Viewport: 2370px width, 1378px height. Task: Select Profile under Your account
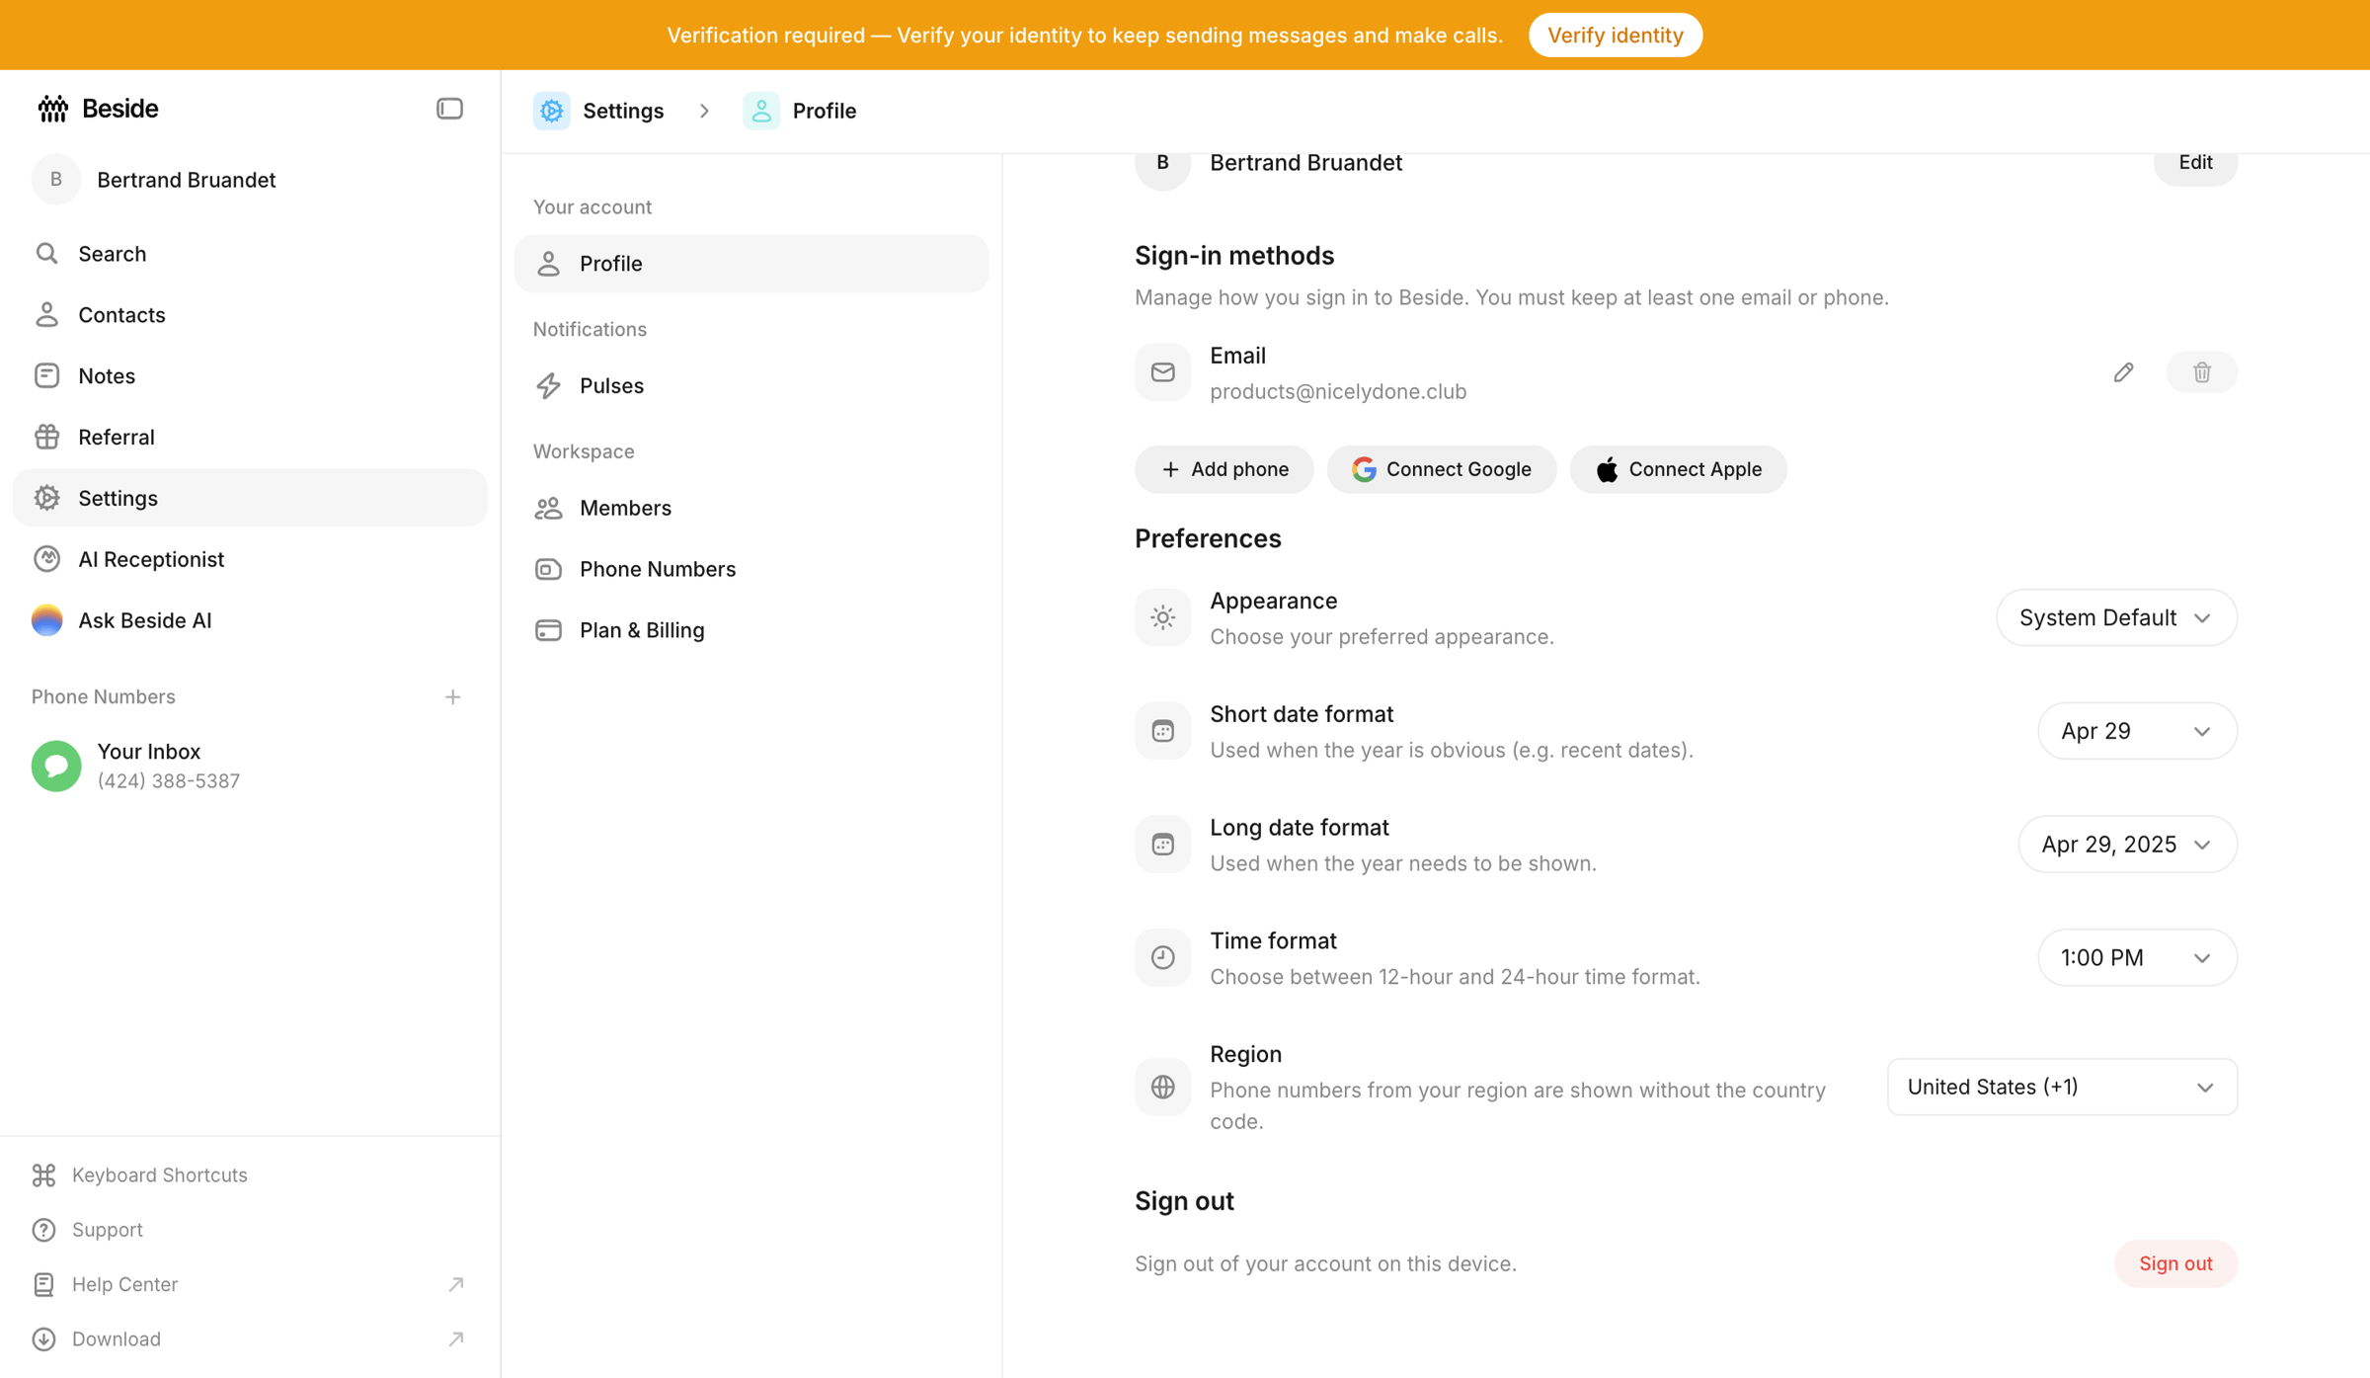coord(751,264)
